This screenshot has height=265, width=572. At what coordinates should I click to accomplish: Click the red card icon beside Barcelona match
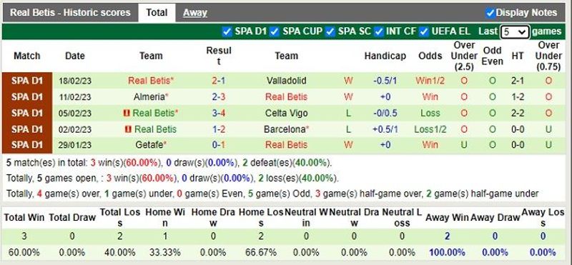129,129
